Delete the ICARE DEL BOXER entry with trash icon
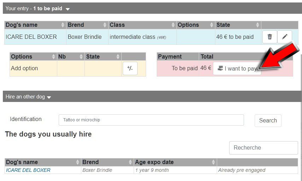This screenshot has height=181, width=302. (x=269, y=37)
